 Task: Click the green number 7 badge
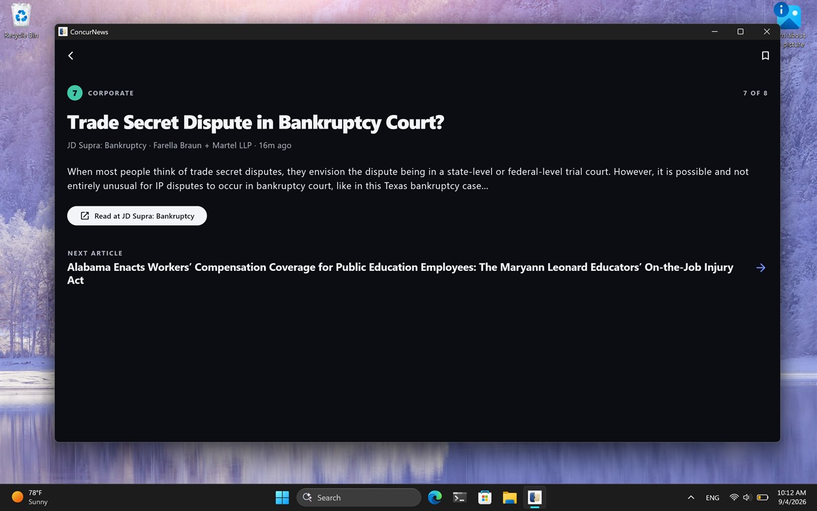[75, 93]
